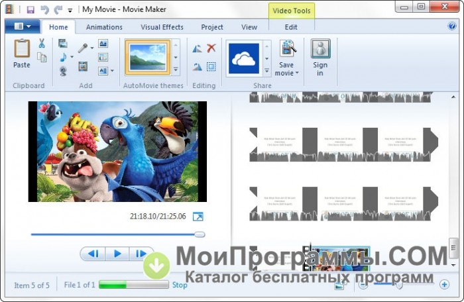Redo action in title bar
The height and width of the screenshot is (302, 464).
pos(58,10)
